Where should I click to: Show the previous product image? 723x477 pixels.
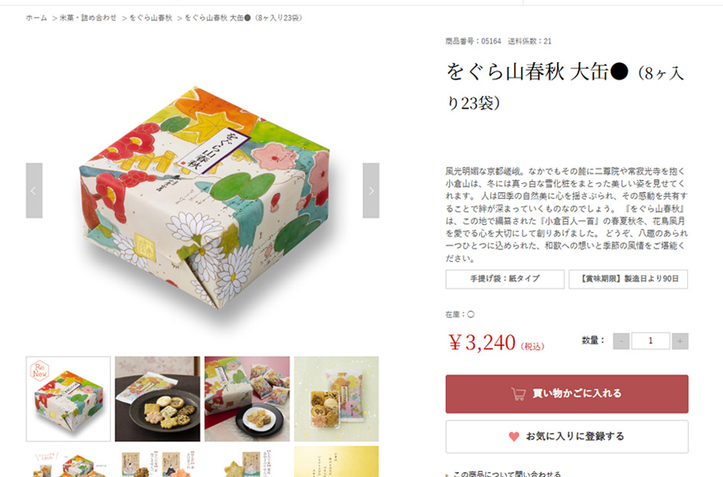pyautogui.click(x=34, y=190)
